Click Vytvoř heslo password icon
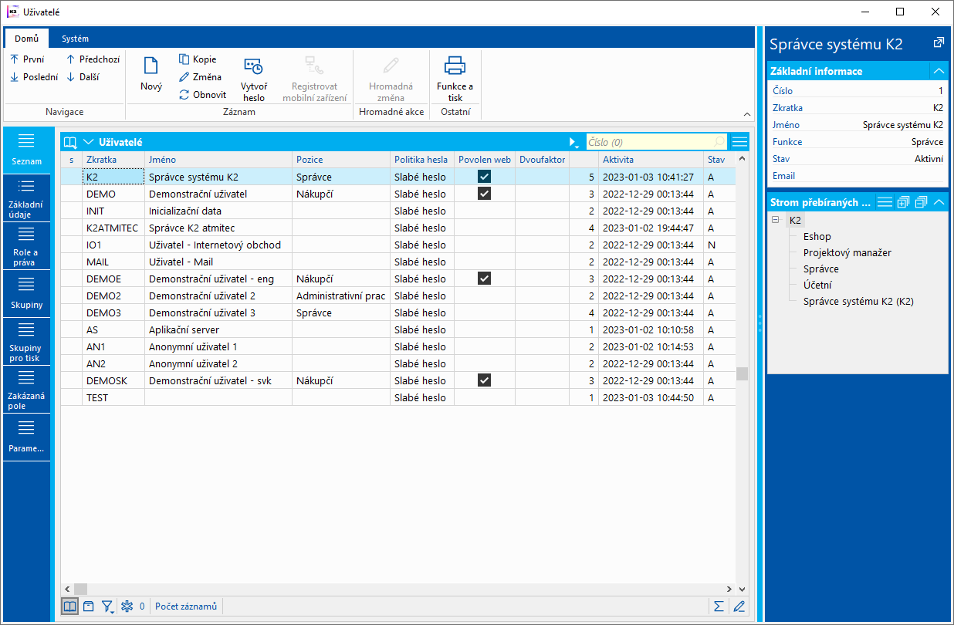The image size is (954, 625). [x=253, y=66]
